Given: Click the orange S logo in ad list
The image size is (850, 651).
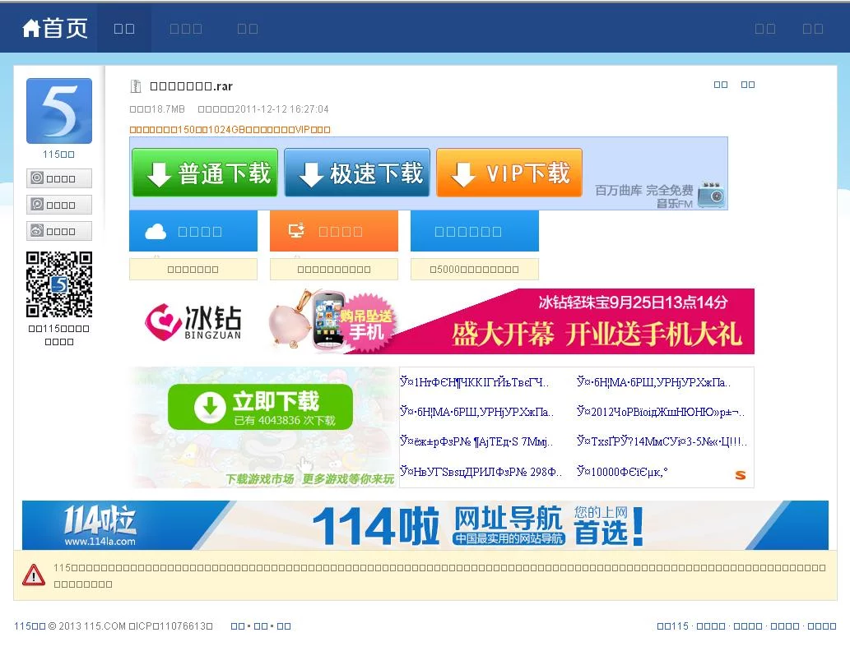Looking at the screenshot, I should pos(741,475).
